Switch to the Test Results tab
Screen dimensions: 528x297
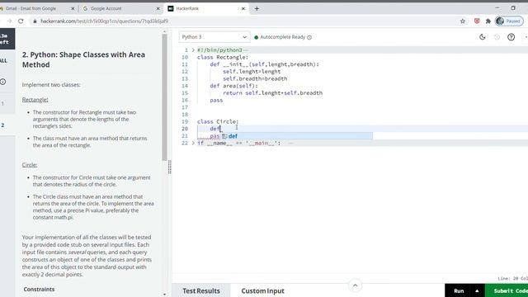201,290
